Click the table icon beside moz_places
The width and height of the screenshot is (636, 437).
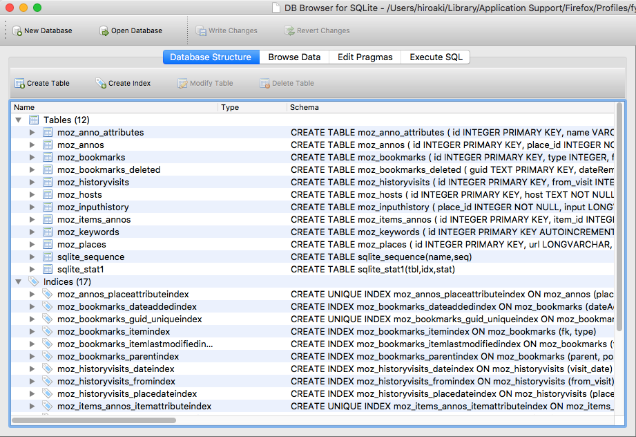point(48,245)
